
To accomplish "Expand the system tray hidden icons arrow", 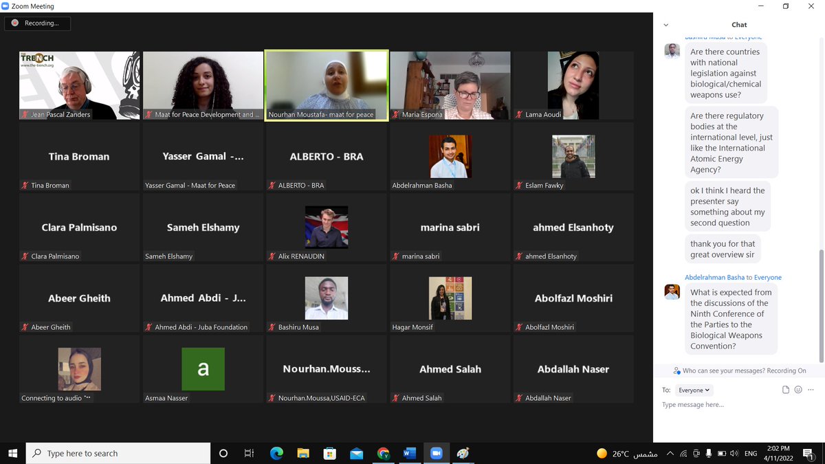I will pyautogui.click(x=672, y=453).
